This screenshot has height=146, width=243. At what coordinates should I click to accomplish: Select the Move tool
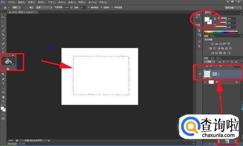3,17
